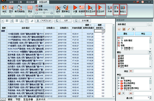Viewport: 154px width, 101px height.
Task: Expand the 标准单位 folder
Action: (119, 81)
